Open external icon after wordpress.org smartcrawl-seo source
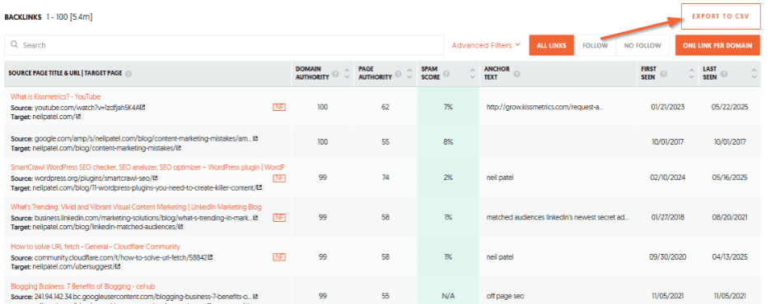Screen dimensions: 771x304 [x=156, y=178]
